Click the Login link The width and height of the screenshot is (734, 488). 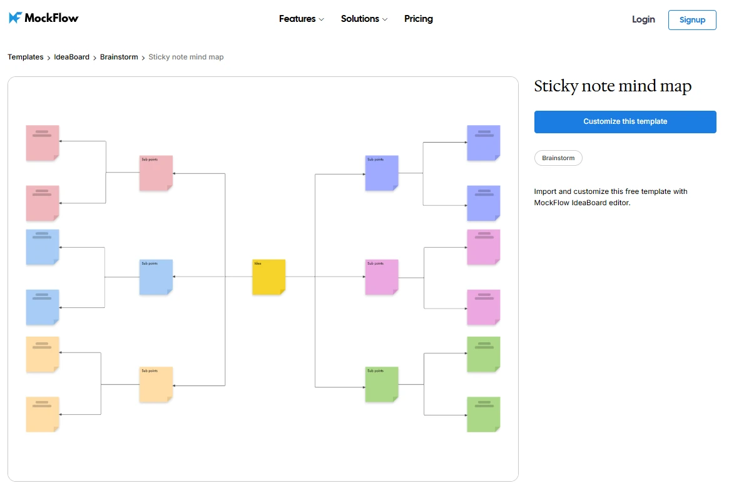[643, 19]
